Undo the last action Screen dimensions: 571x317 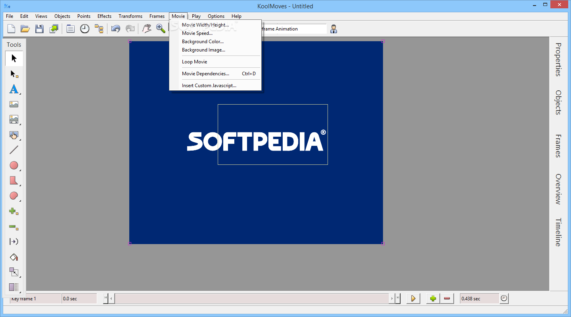click(x=116, y=29)
